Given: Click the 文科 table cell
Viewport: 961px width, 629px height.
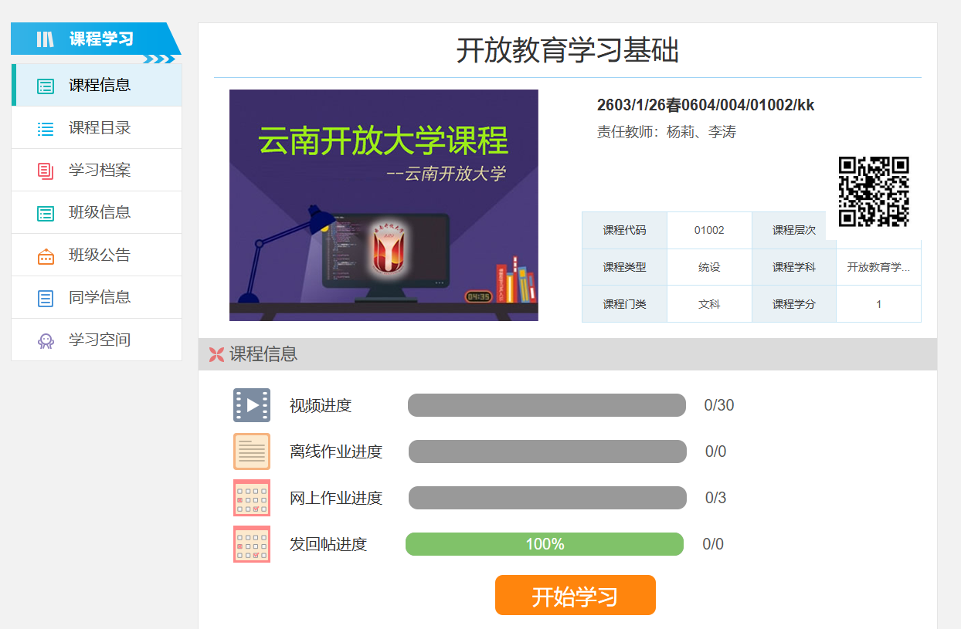Looking at the screenshot, I should pyautogui.click(x=709, y=304).
